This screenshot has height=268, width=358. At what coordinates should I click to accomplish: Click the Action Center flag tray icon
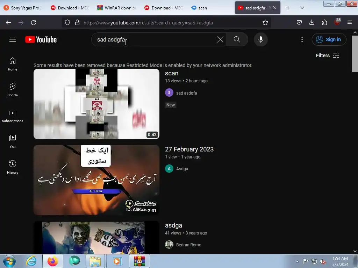(x=306, y=262)
